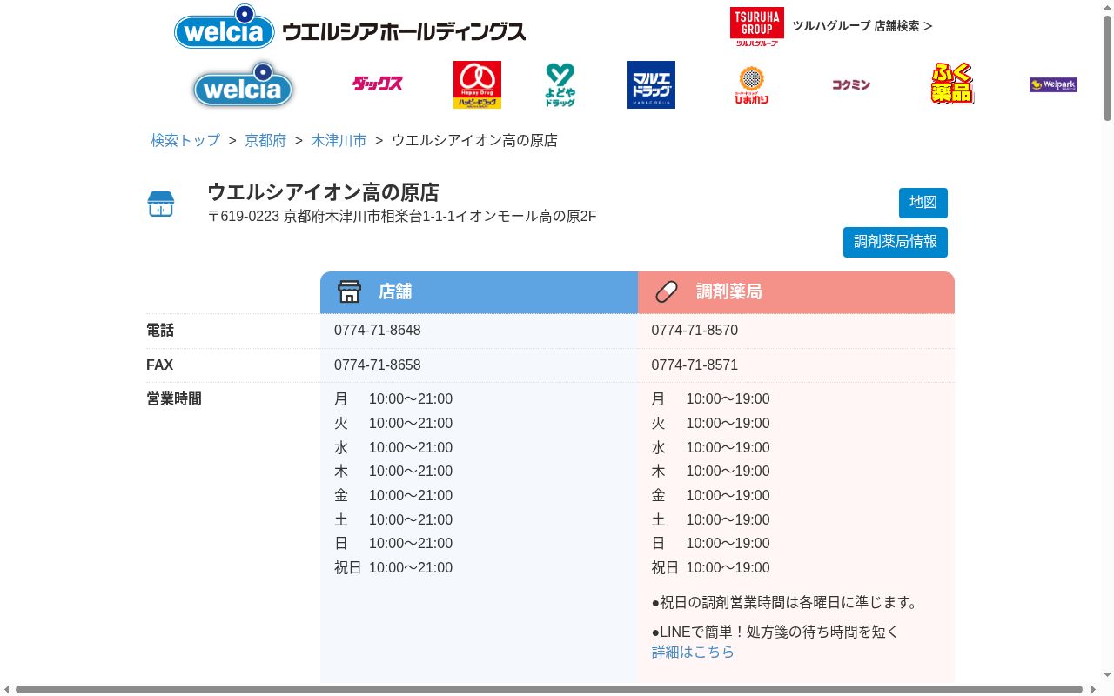Click store phone number 0774-71-8648
1114x696 pixels.
coord(378,331)
